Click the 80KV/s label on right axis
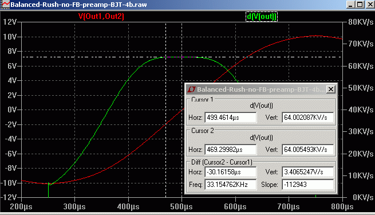 [361, 22]
